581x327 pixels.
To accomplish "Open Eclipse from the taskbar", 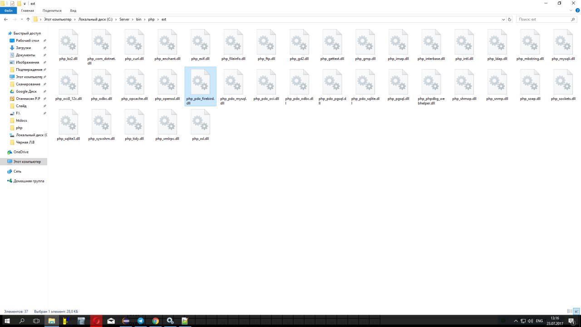I will click(126, 321).
